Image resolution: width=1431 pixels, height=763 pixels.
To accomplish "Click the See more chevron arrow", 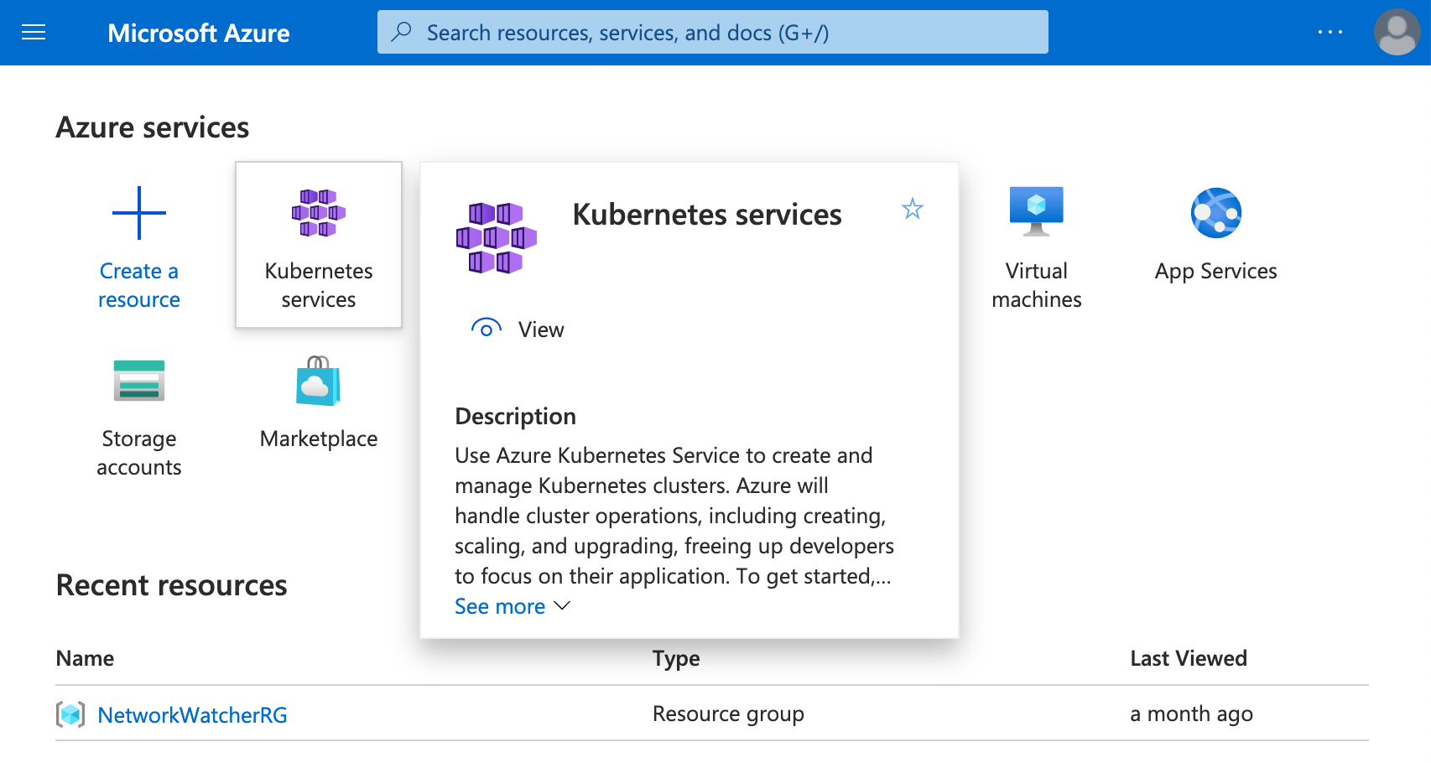I will point(562,605).
